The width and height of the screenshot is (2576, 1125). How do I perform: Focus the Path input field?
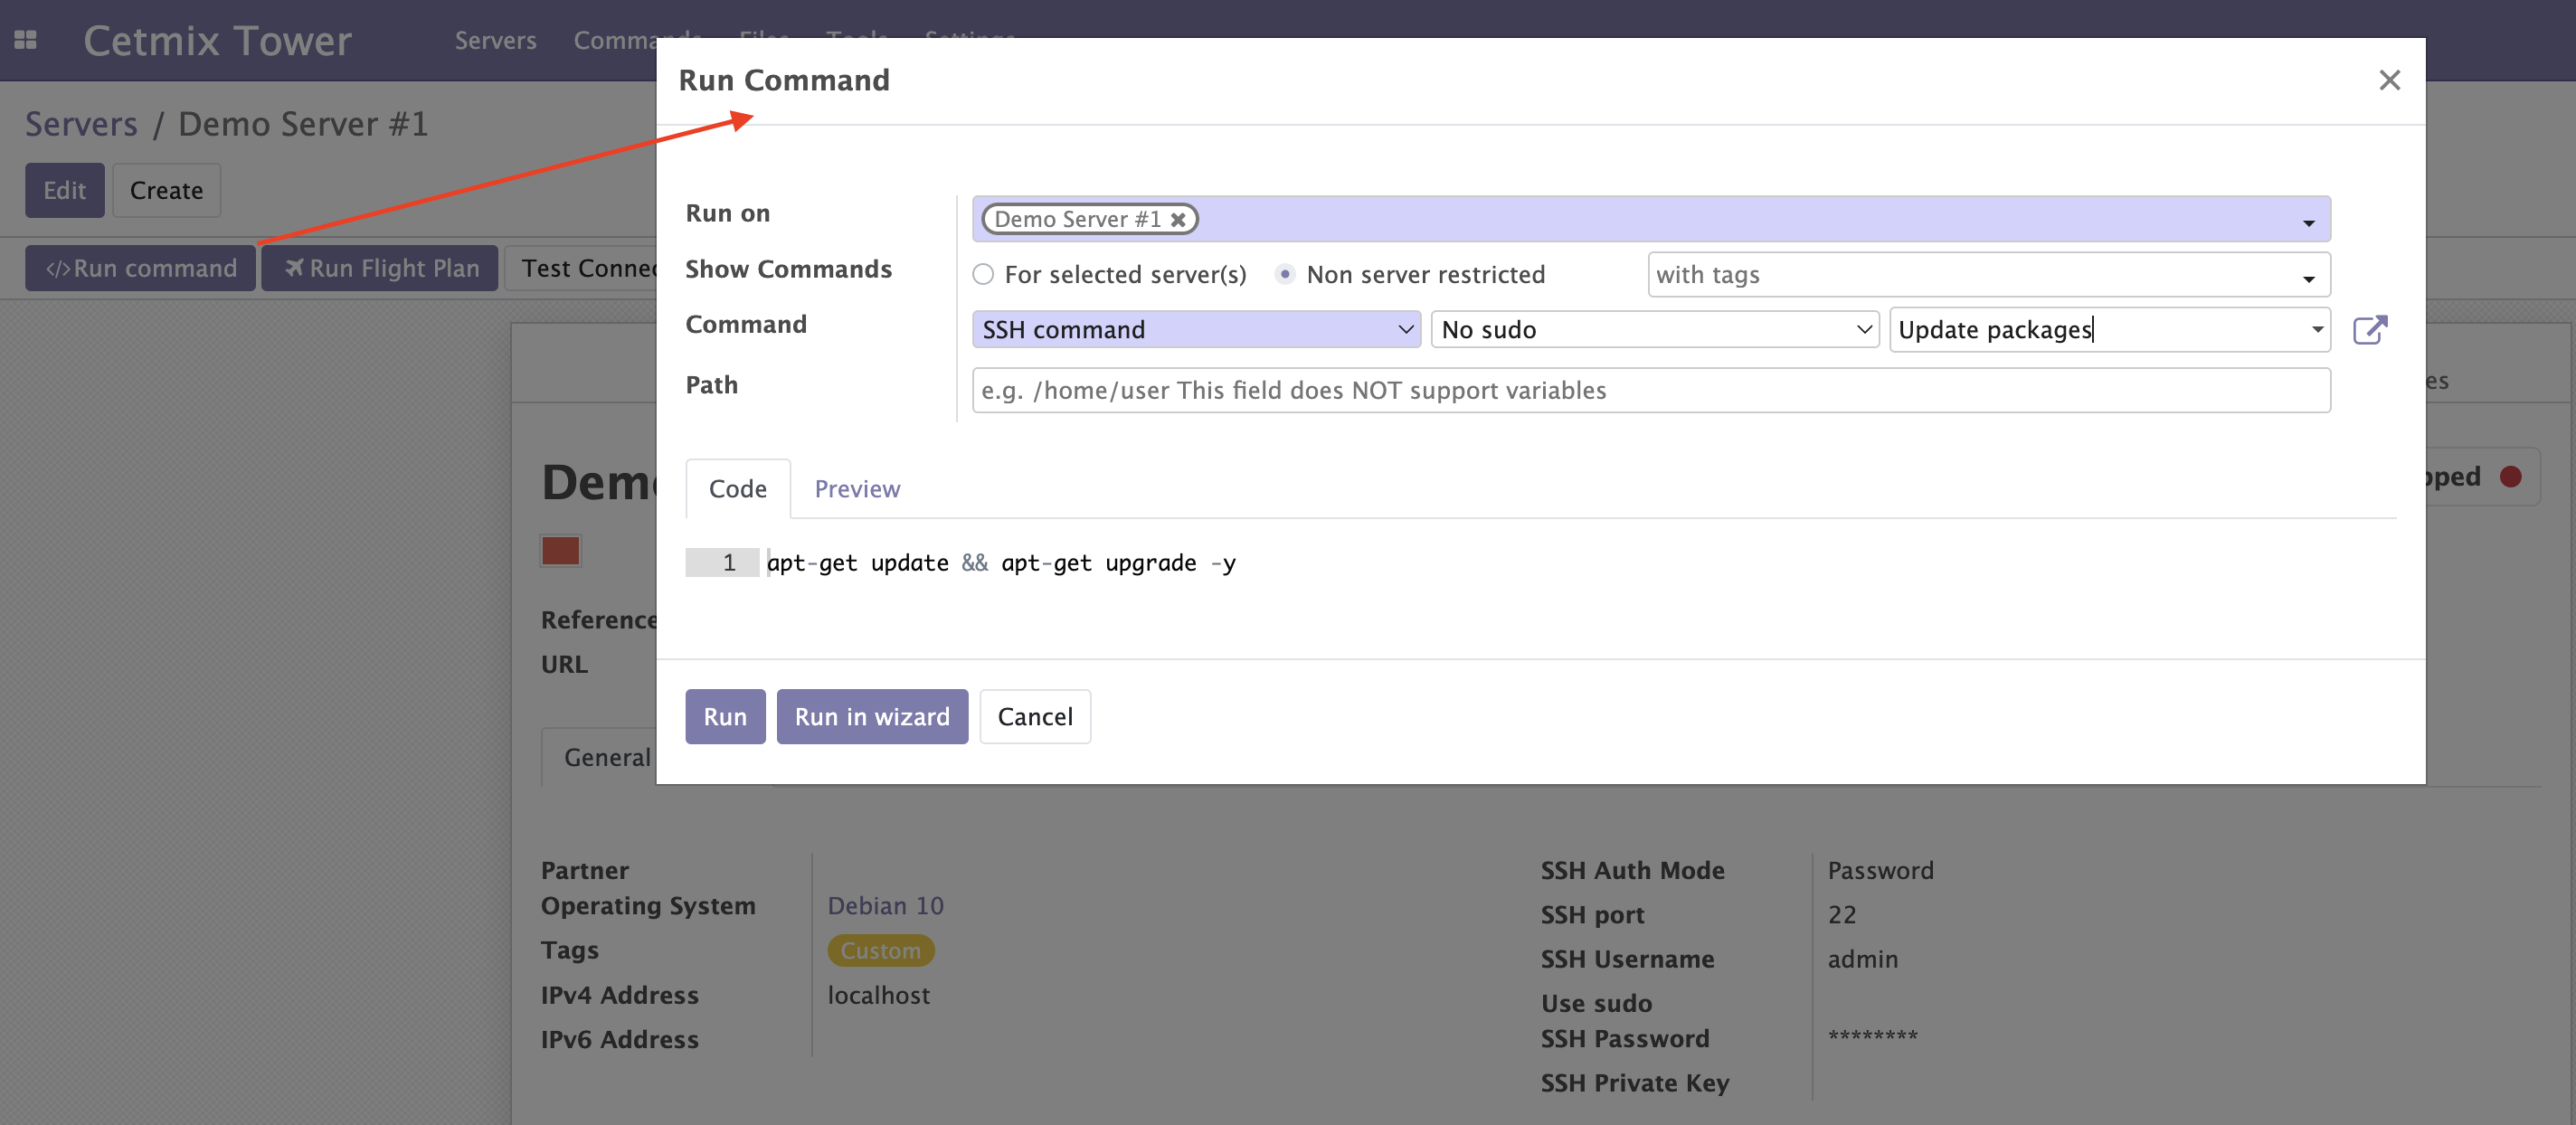click(1650, 390)
